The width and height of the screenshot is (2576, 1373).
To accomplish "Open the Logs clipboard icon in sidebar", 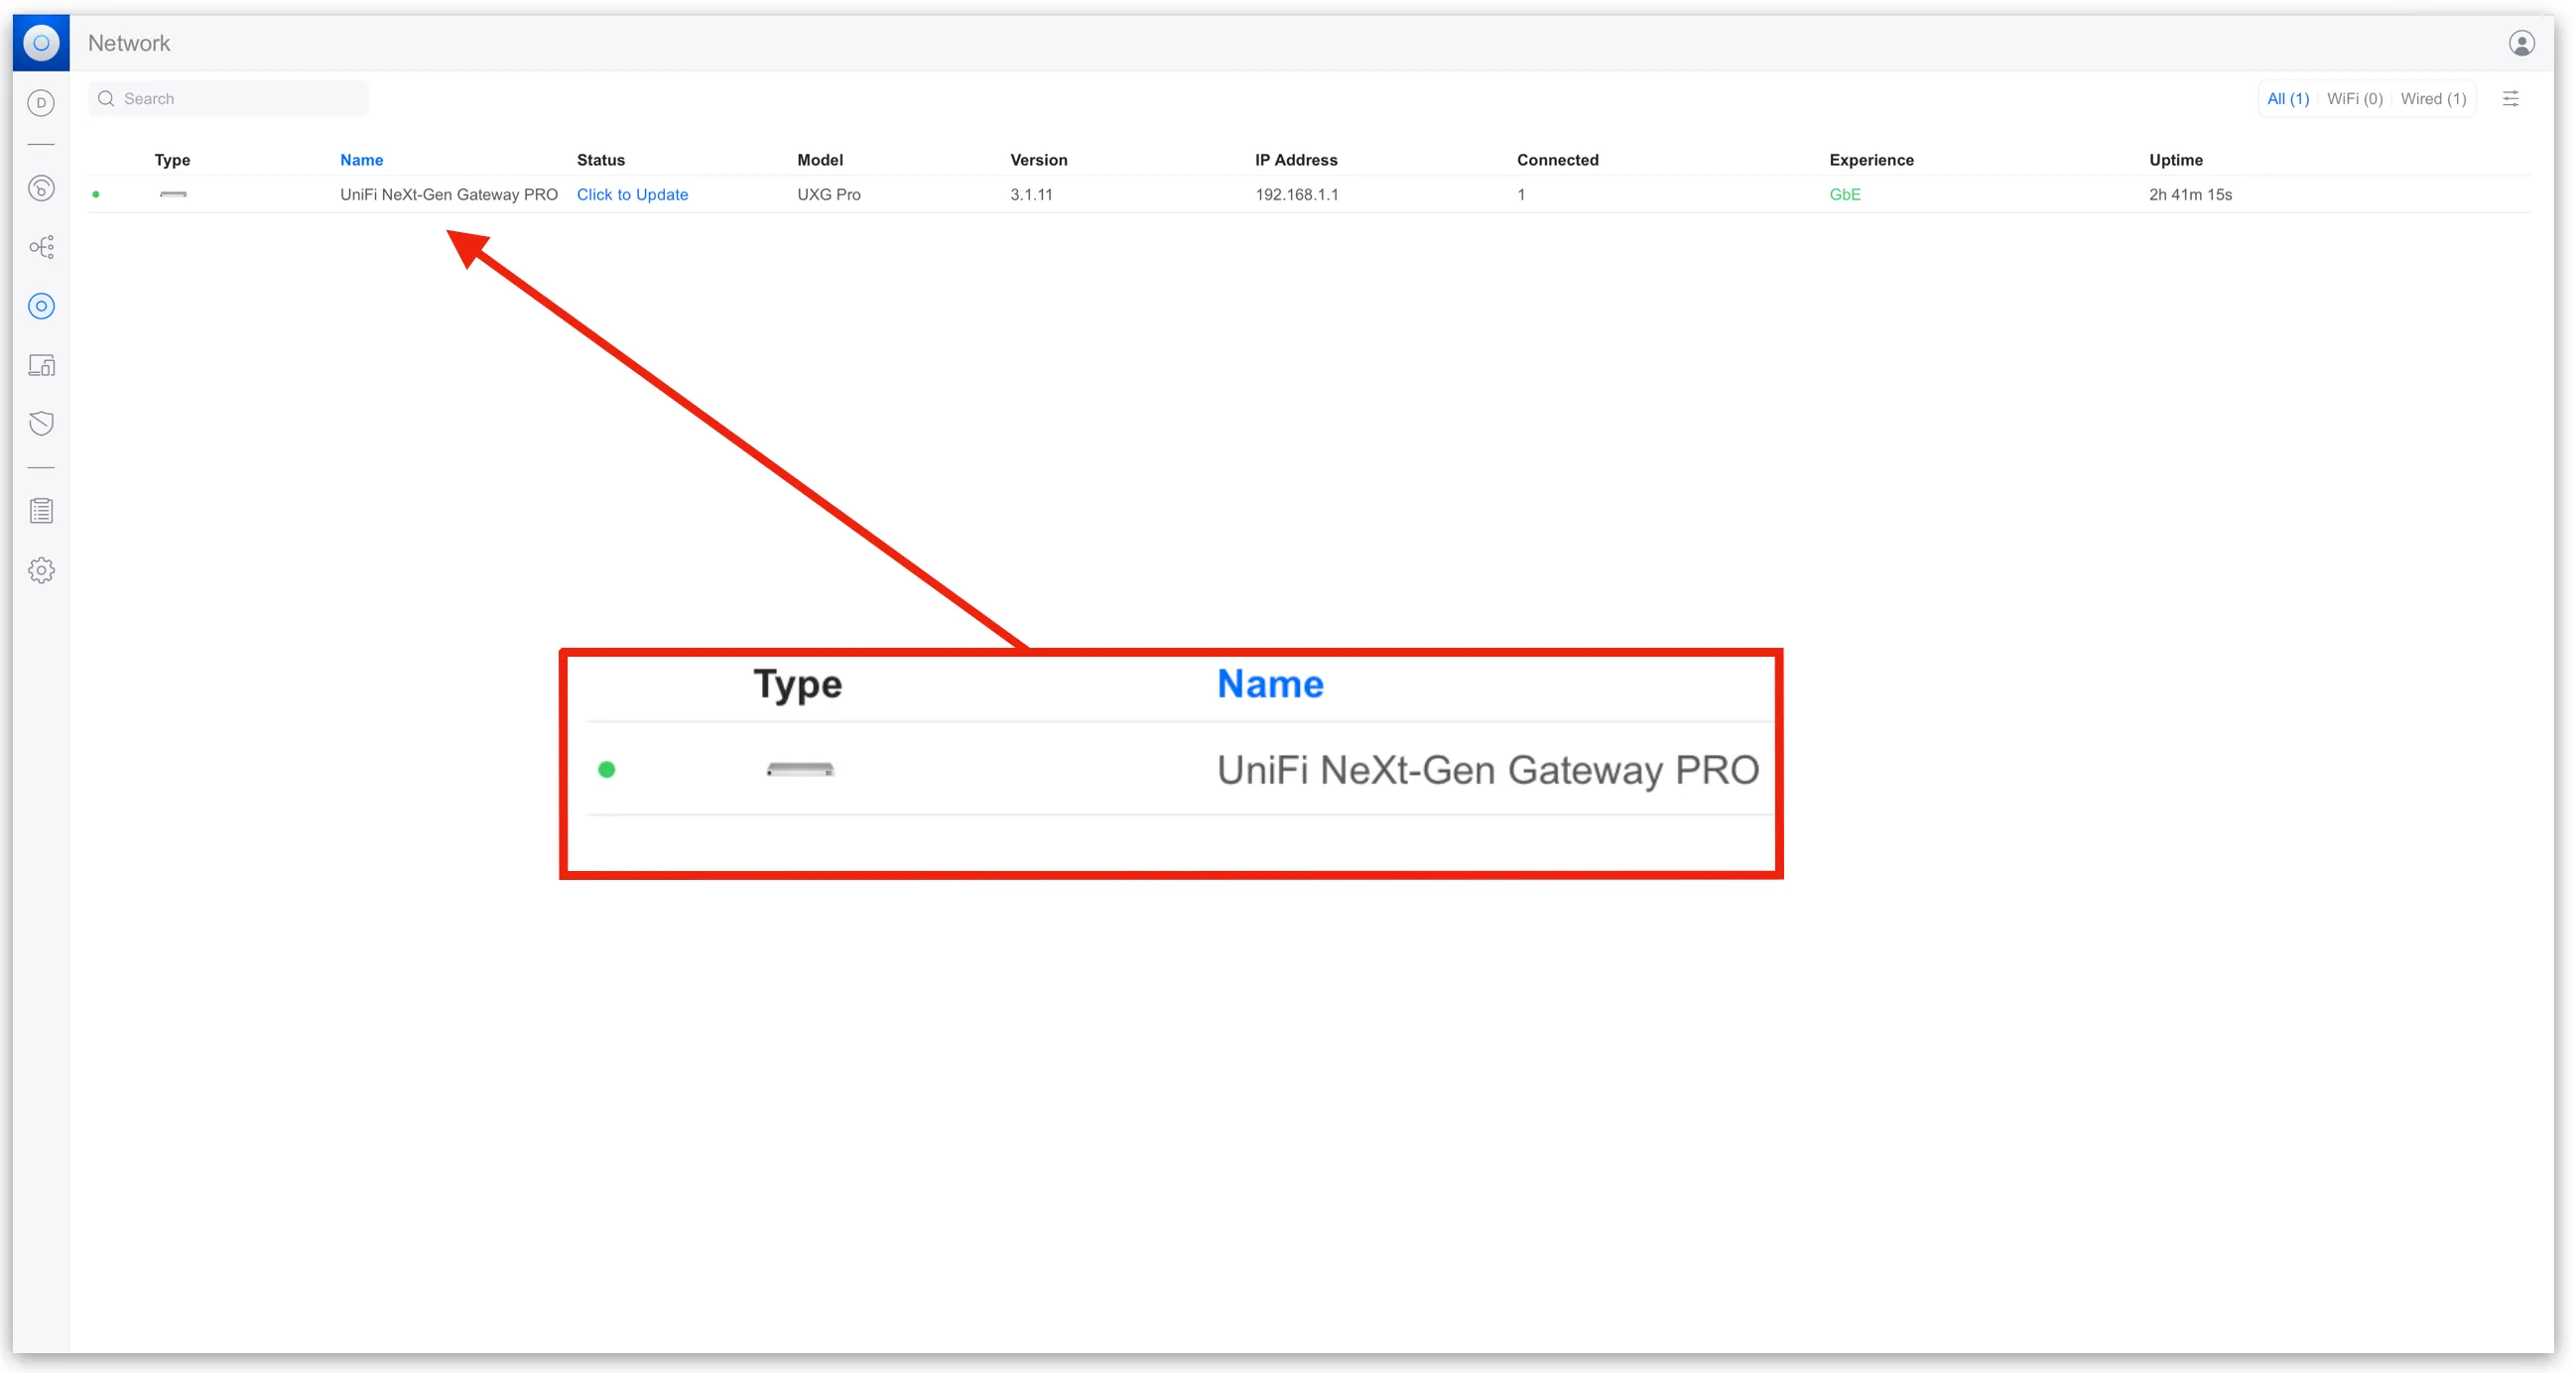I will click(x=41, y=511).
